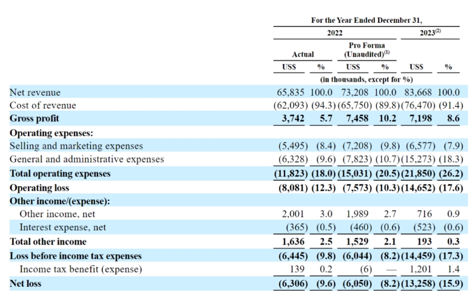The height and width of the screenshot is (300, 475).
Task: Select the "2022" column header
Action: click(335, 33)
